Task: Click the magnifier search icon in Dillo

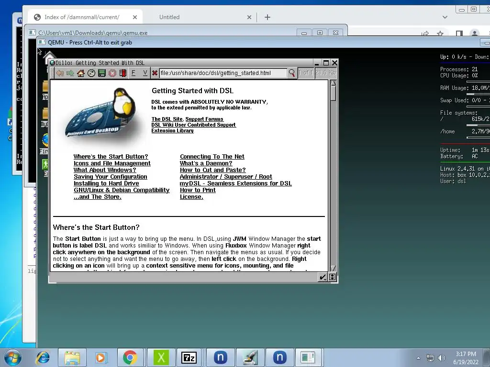Action: tap(291, 73)
